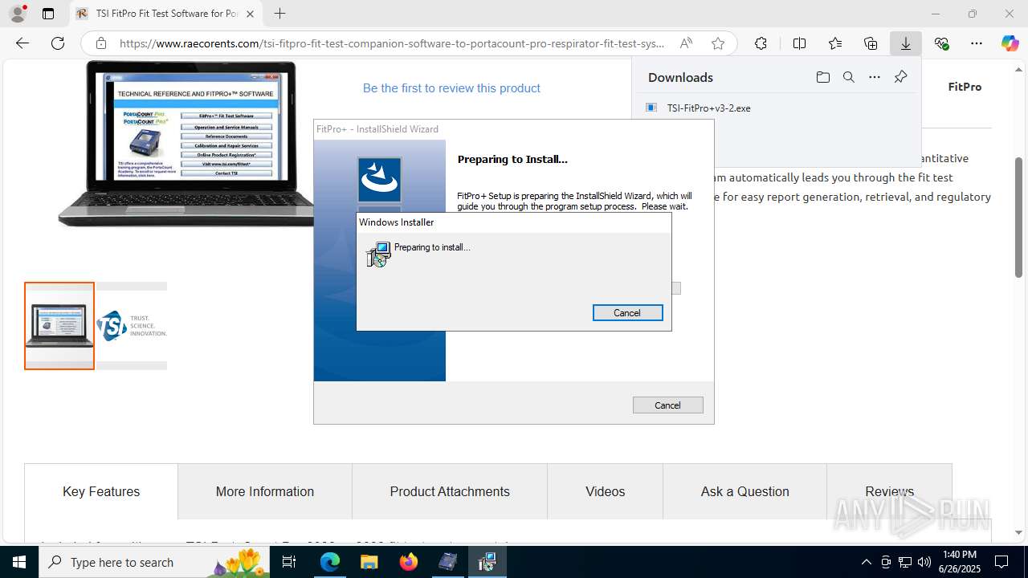Open browser profile avatar icon
Viewport: 1028px width, 578px height.
click(17, 14)
